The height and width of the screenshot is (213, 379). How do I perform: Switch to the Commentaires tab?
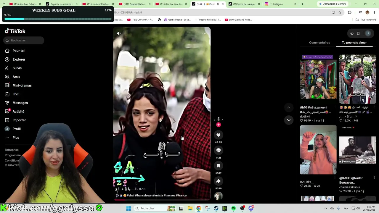pos(319,43)
